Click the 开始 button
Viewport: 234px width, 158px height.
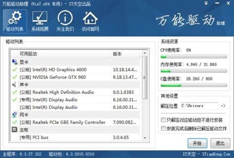pyautogui.click(x=197, y=143)
